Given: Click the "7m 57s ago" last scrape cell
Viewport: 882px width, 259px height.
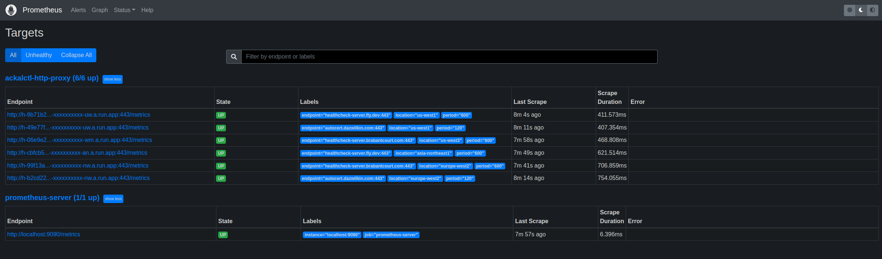Looking at the screenshot, I should pos(531,234).
